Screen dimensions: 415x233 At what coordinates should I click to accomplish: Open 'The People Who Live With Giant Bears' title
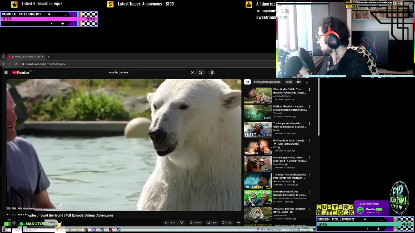[x=290, y=125]
